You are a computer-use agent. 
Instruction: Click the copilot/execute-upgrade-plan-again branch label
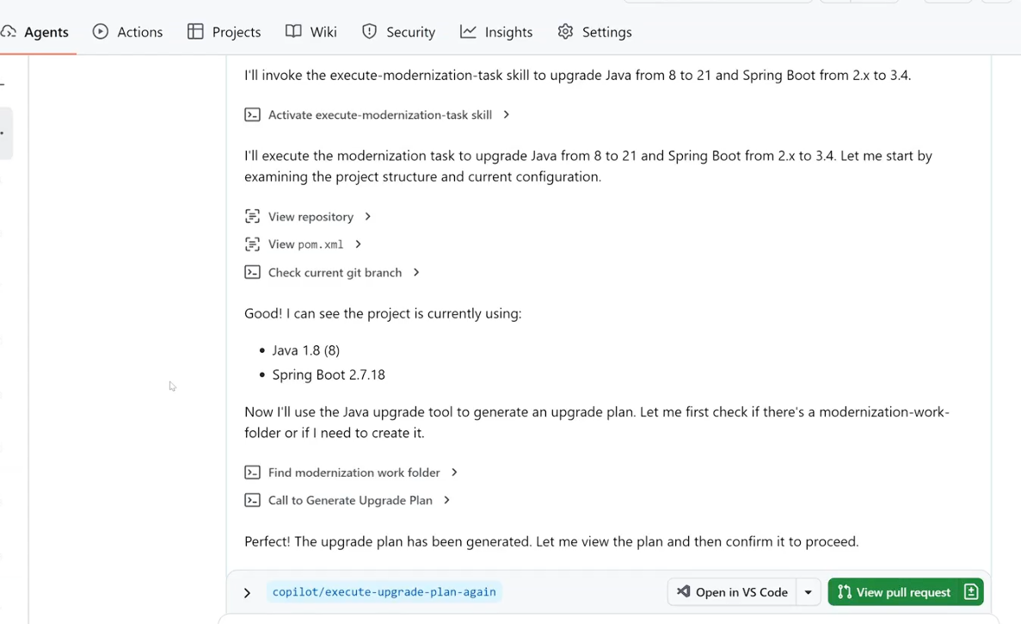(x=384, y=592)
